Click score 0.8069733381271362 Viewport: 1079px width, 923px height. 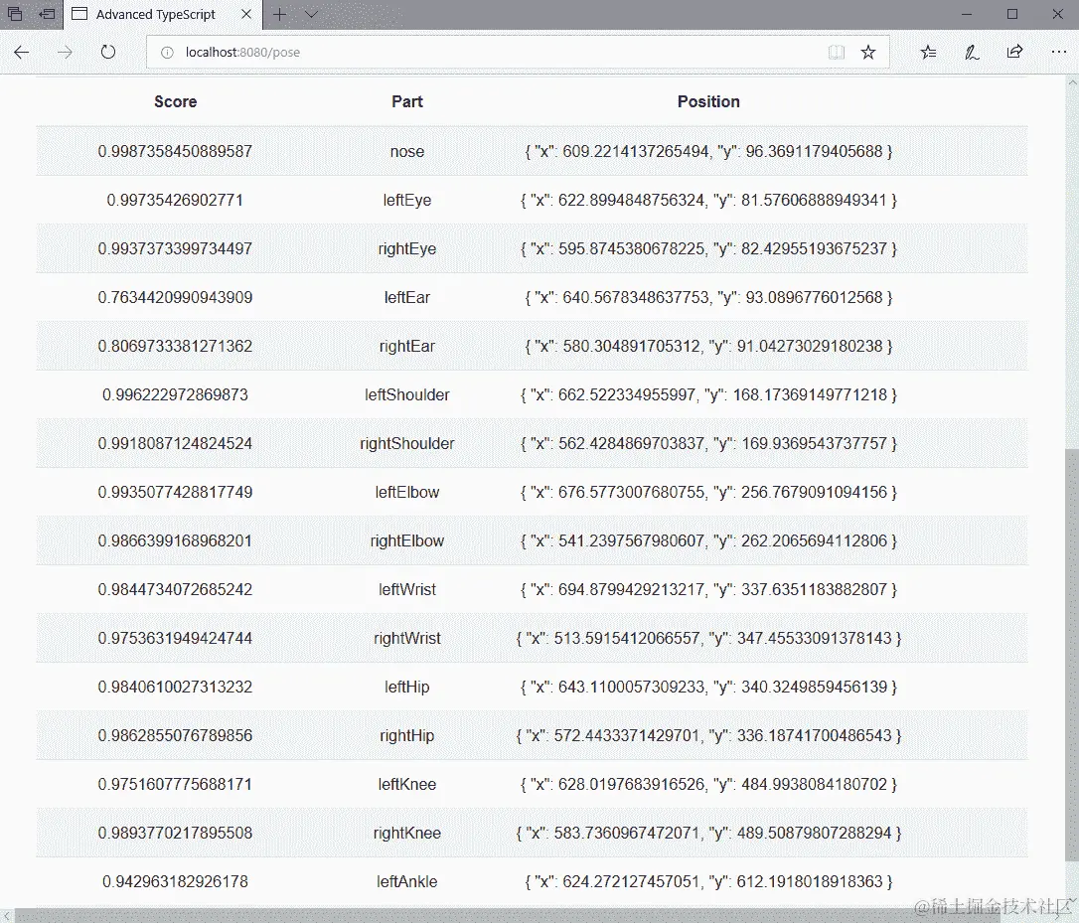(176, 346)
